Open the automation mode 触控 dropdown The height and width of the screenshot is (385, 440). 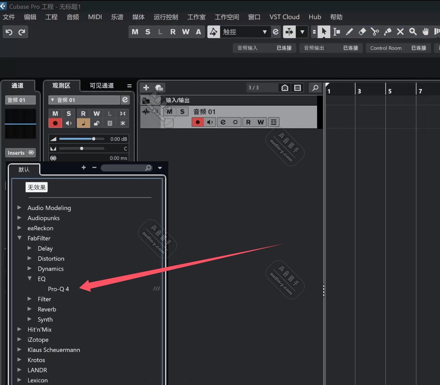click(264, 32)
